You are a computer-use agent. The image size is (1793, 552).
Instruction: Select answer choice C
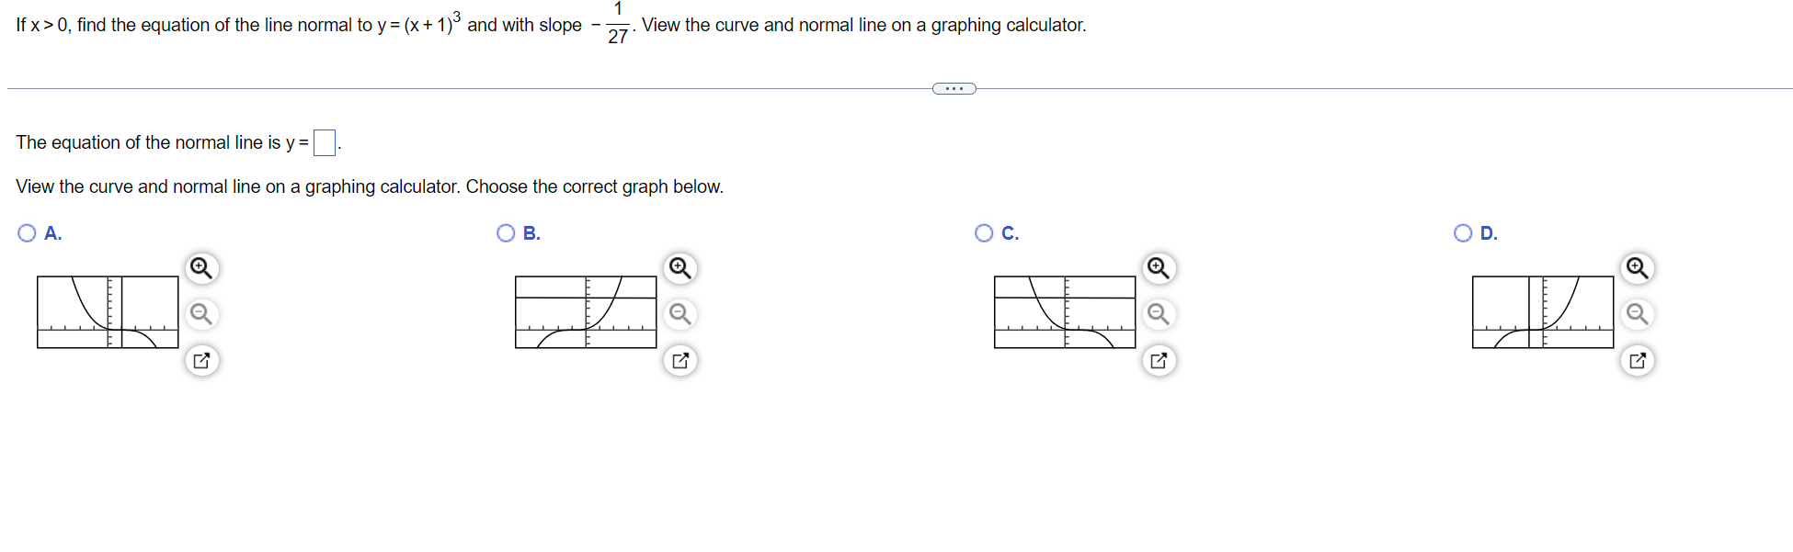coord(984,232)
